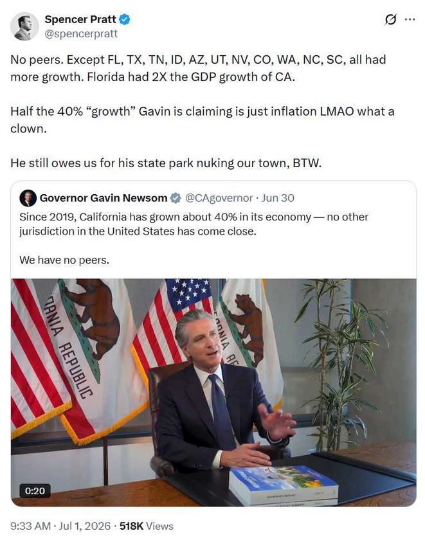View the 518K Views analytics
425x540 pixels.
pos(147,526)
